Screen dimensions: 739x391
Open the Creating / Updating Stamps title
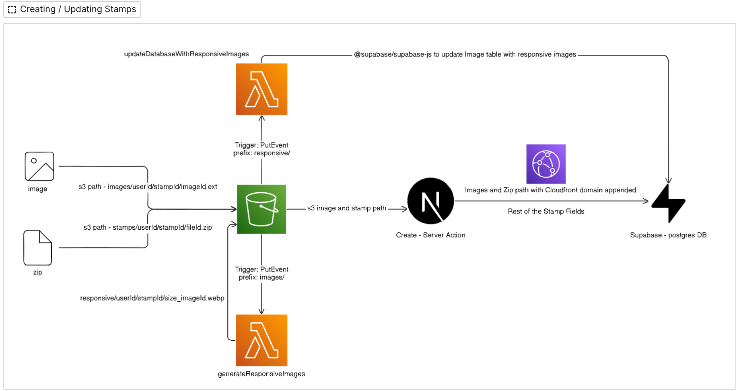78,9
